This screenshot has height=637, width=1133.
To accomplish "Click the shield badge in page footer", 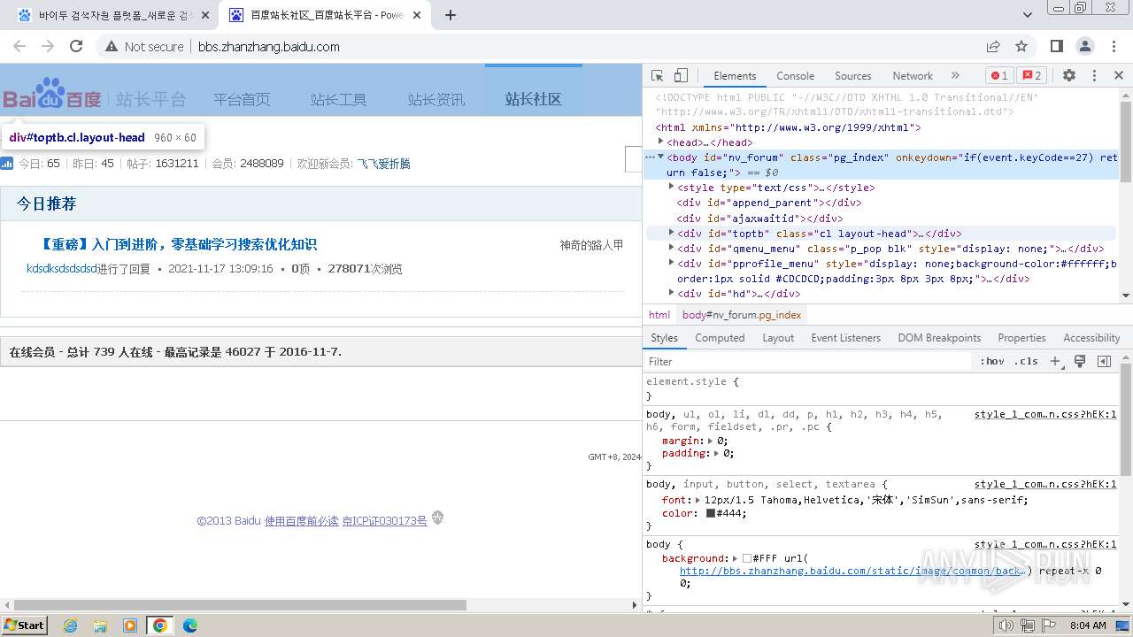I will point(437,518).
